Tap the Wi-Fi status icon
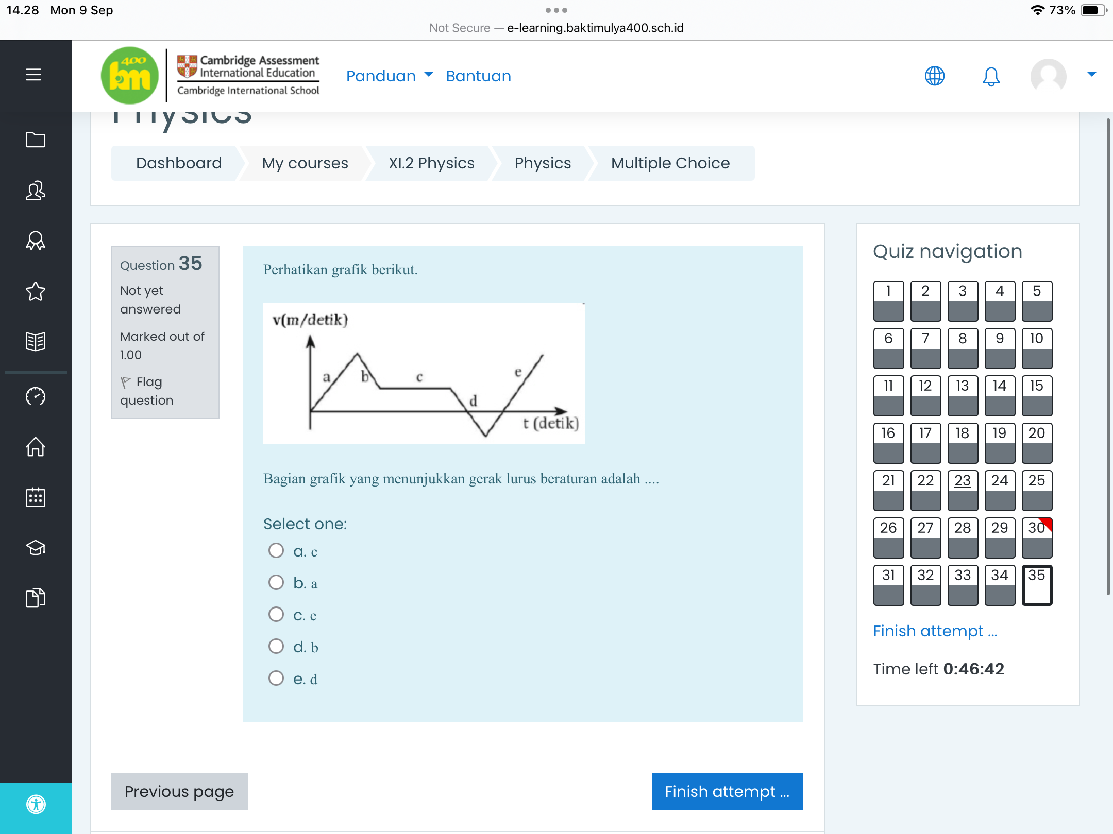 1037,10
